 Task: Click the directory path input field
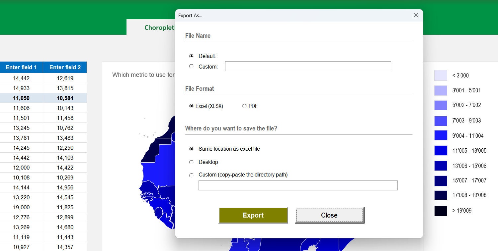coord(298,185)
